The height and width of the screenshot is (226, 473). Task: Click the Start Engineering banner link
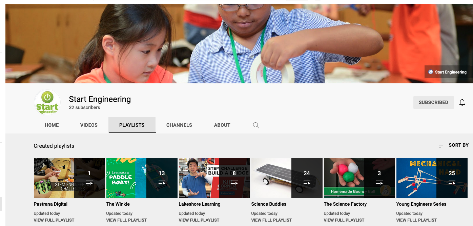click(x=448, y=72)
